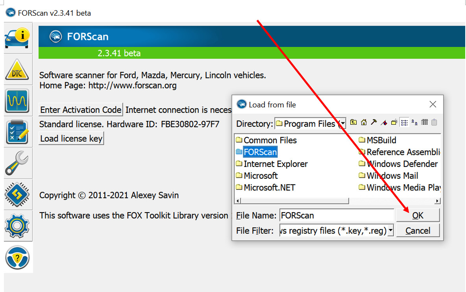Expand the Directory dropdown
The height and width of the screenshot is (292, 466).
pos(342,124)
